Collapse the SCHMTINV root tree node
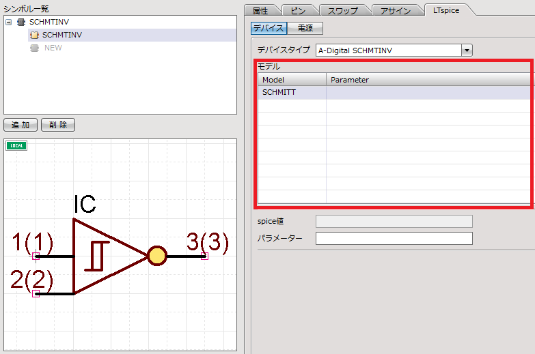The height and width of the screenshot is (354, 535). (x=8, y=22)
